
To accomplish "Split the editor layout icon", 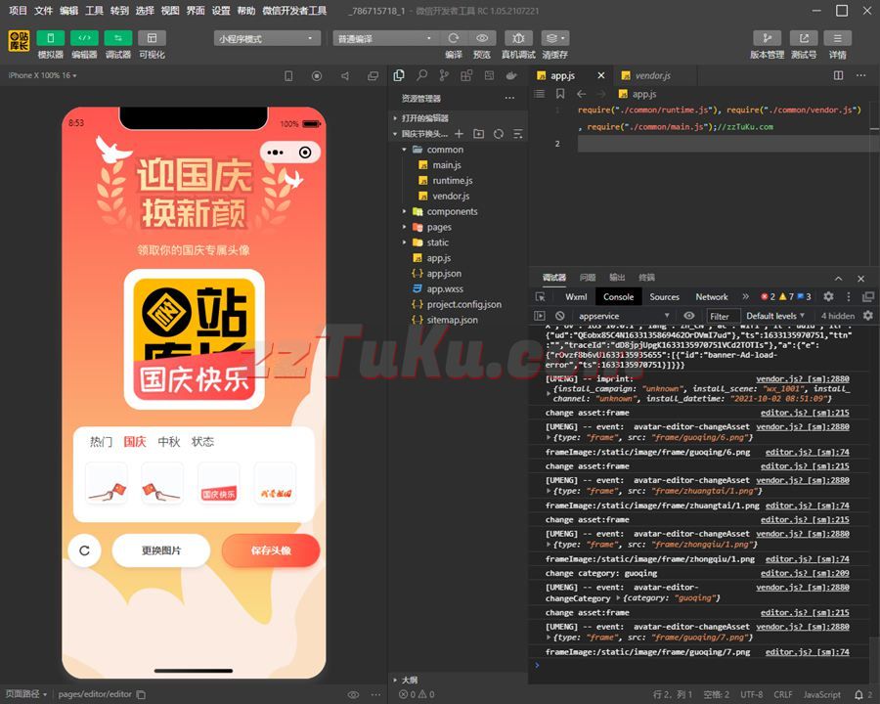I will (839, 75).
